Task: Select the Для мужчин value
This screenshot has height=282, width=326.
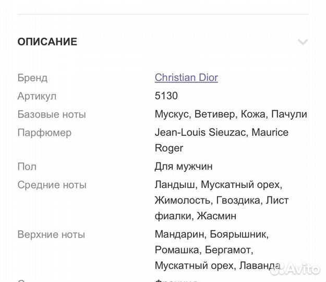Action: tap(184, 167)
